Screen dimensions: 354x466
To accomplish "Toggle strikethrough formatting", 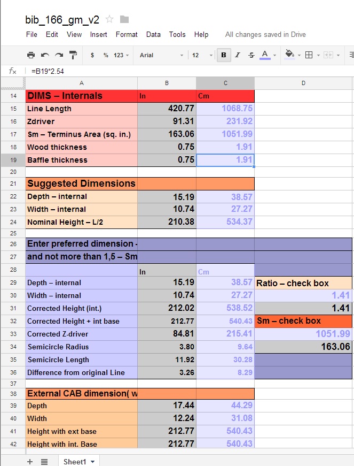I will coord(251,55).
